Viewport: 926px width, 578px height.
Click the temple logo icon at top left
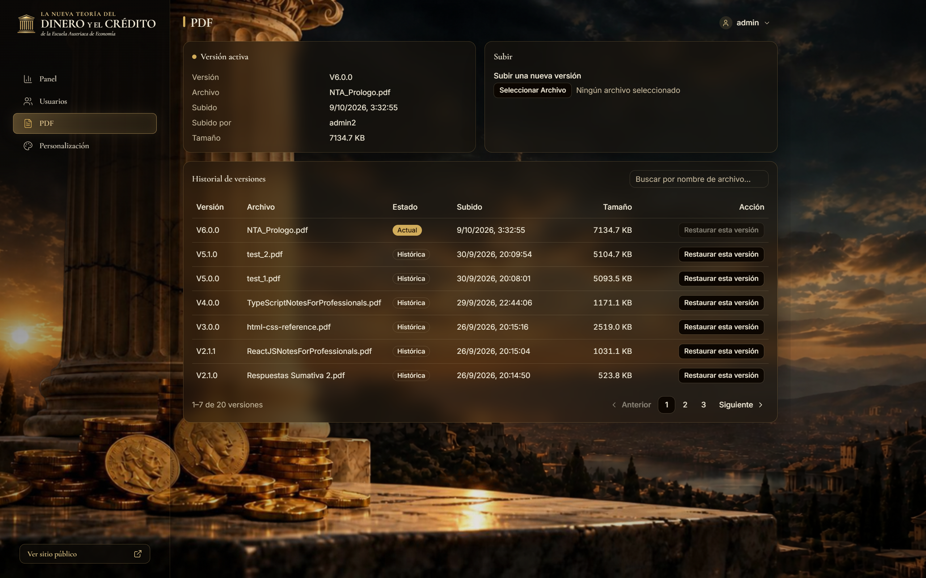click(x=26, y=24)
